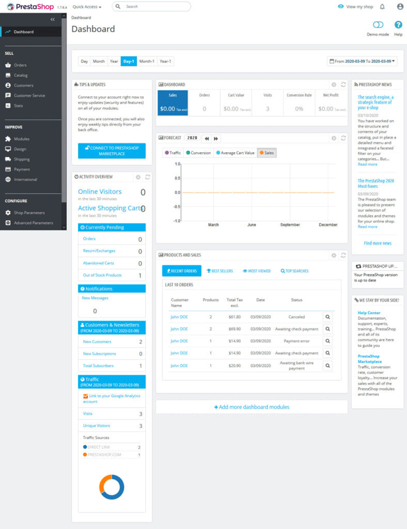This screenshot has height=529, width=407.
Task: Open View my shop link
Action: 355,7
